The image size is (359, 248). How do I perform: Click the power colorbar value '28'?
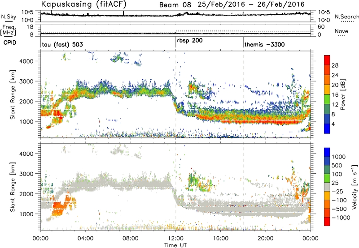point(335,65)
